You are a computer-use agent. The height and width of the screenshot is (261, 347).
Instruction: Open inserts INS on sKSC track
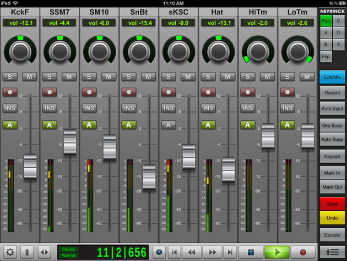[169, 108]
